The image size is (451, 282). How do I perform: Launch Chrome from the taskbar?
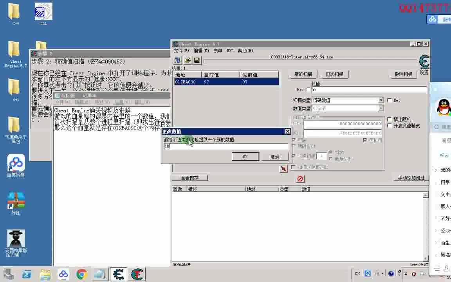[x=81, y=274]
